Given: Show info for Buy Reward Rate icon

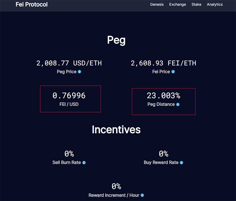Looking at the screenshot, I should pyautogui.click(x=182, y=163).
